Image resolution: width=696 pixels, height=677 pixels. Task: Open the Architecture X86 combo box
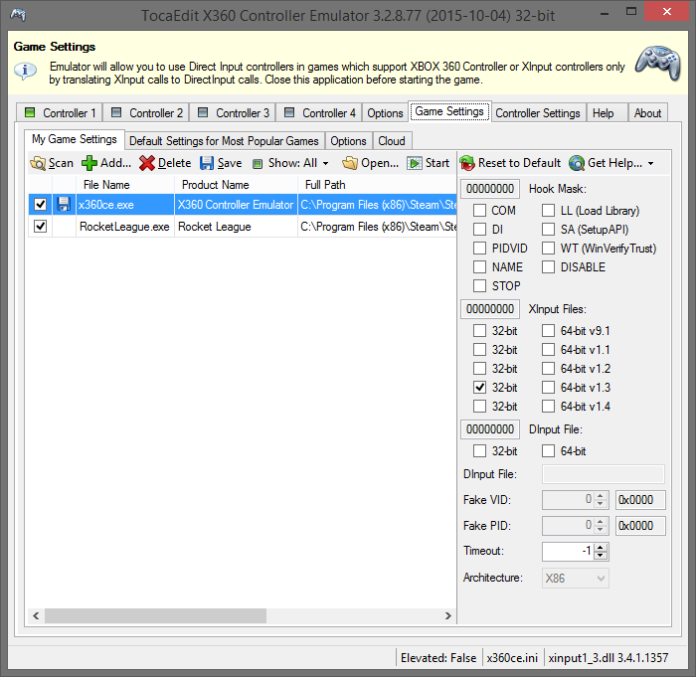pos(576,578)
